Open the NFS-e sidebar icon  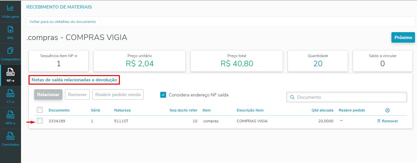(x=11, y=115)
